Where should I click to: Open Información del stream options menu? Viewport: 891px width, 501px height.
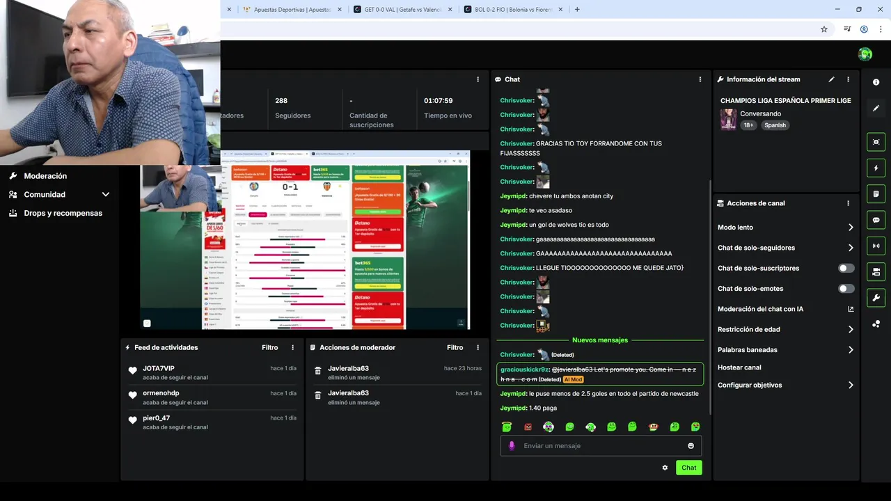pos(848,79)
